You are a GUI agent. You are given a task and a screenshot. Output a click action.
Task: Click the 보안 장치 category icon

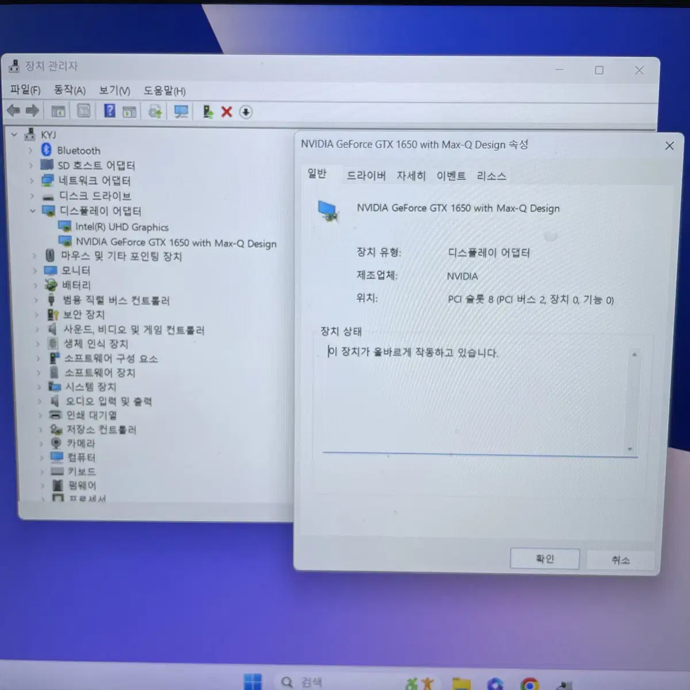[53, 315]
